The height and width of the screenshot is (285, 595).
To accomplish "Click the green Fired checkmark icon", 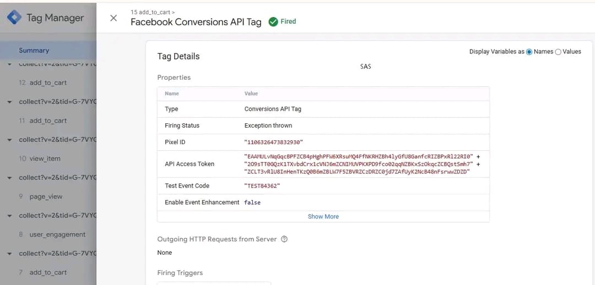I will tap(273, 22).
